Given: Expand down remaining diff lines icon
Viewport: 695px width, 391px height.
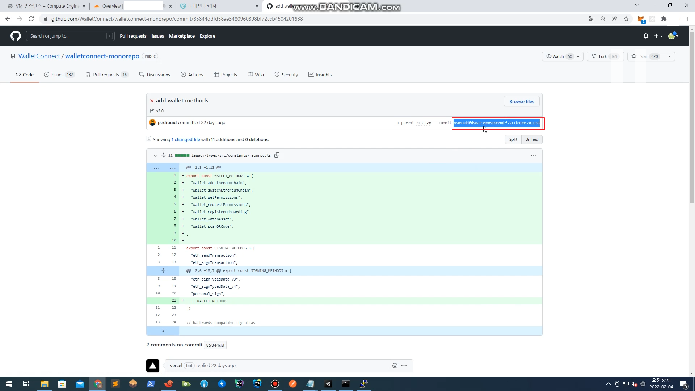Looking at the screenshot, I should [163, 331].
